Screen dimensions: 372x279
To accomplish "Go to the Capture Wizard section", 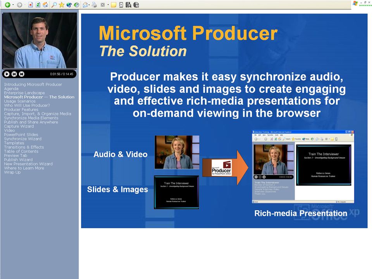I will pos(19,126).
